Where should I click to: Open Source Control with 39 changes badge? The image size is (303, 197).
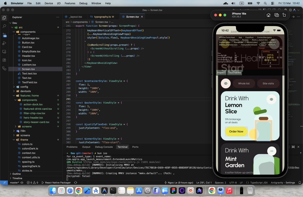pos(4,35)
